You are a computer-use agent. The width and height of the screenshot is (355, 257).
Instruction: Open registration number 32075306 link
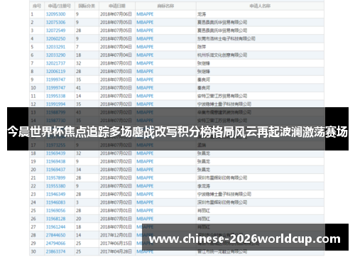tap(55, 23)
